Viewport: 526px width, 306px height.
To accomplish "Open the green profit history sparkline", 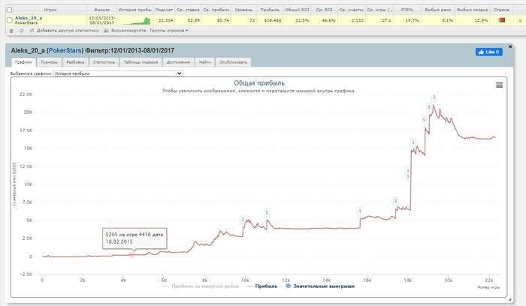I will coord(137,21).
